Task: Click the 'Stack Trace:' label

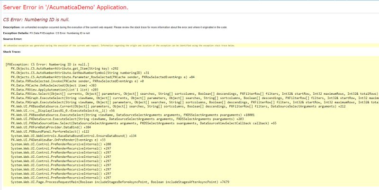Action: pyautogui.click(x=12, y=52)
